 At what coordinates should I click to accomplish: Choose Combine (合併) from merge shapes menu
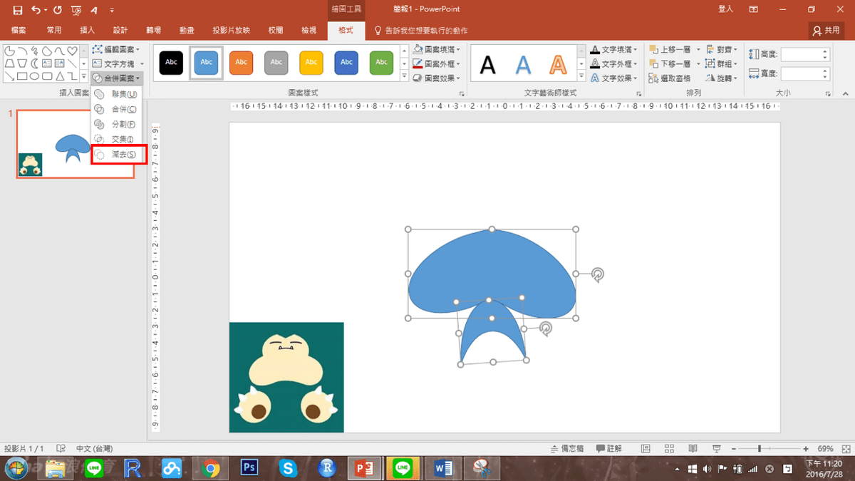pyautogui.click(x=117, y=109)
